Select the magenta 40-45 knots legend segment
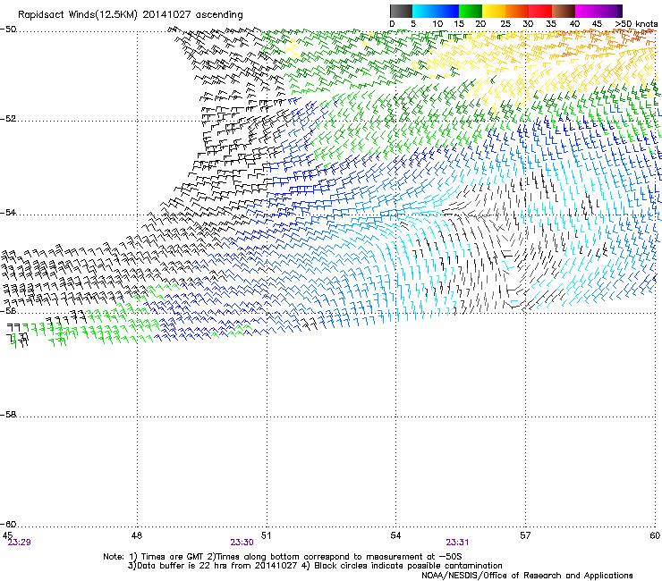The image size is (662, 581). click(587, 11)
